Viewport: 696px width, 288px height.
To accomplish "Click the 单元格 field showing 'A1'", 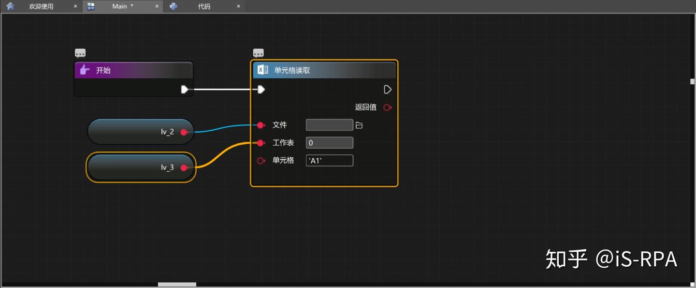I will 329,160.
